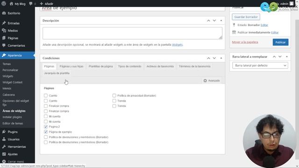Move Descripción panel up

tap(208, 21)
